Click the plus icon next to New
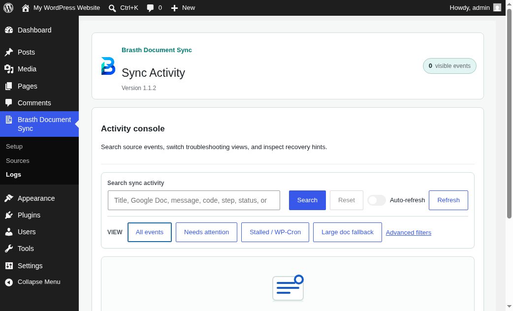The height and width of the screenshot is (311, 513). coord(174,8)
